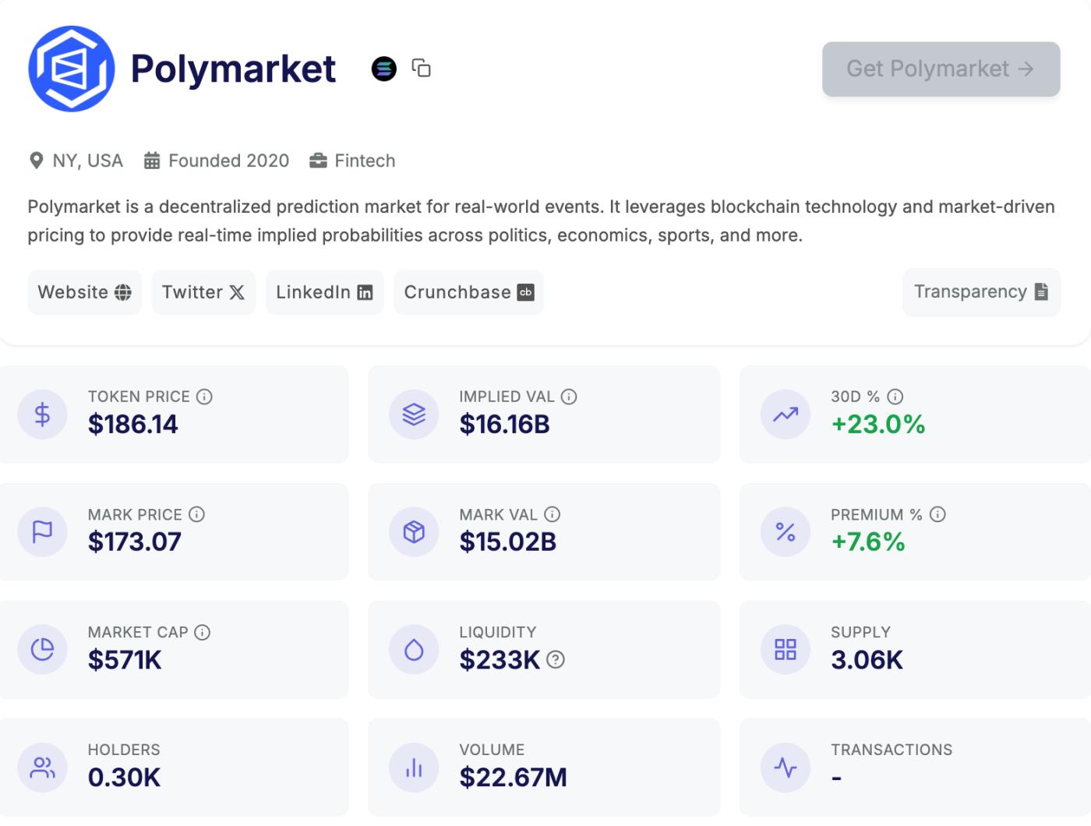Click the Mark Price info icon

coord(197,514)
